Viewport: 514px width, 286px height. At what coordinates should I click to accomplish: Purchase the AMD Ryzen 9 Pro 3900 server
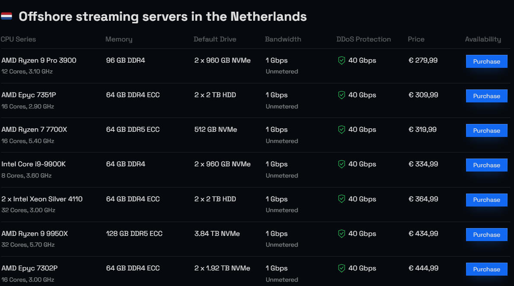[x=486, y=61]
